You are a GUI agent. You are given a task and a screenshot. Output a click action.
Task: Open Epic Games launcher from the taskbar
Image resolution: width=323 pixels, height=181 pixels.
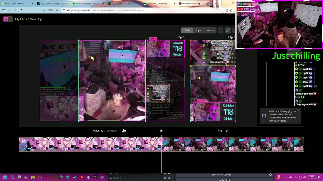[95, 177]
